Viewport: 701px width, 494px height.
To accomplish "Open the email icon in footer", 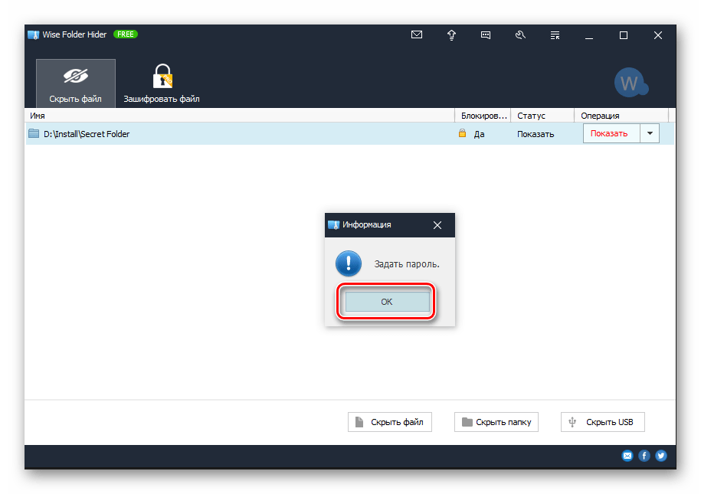I will 627,456.
